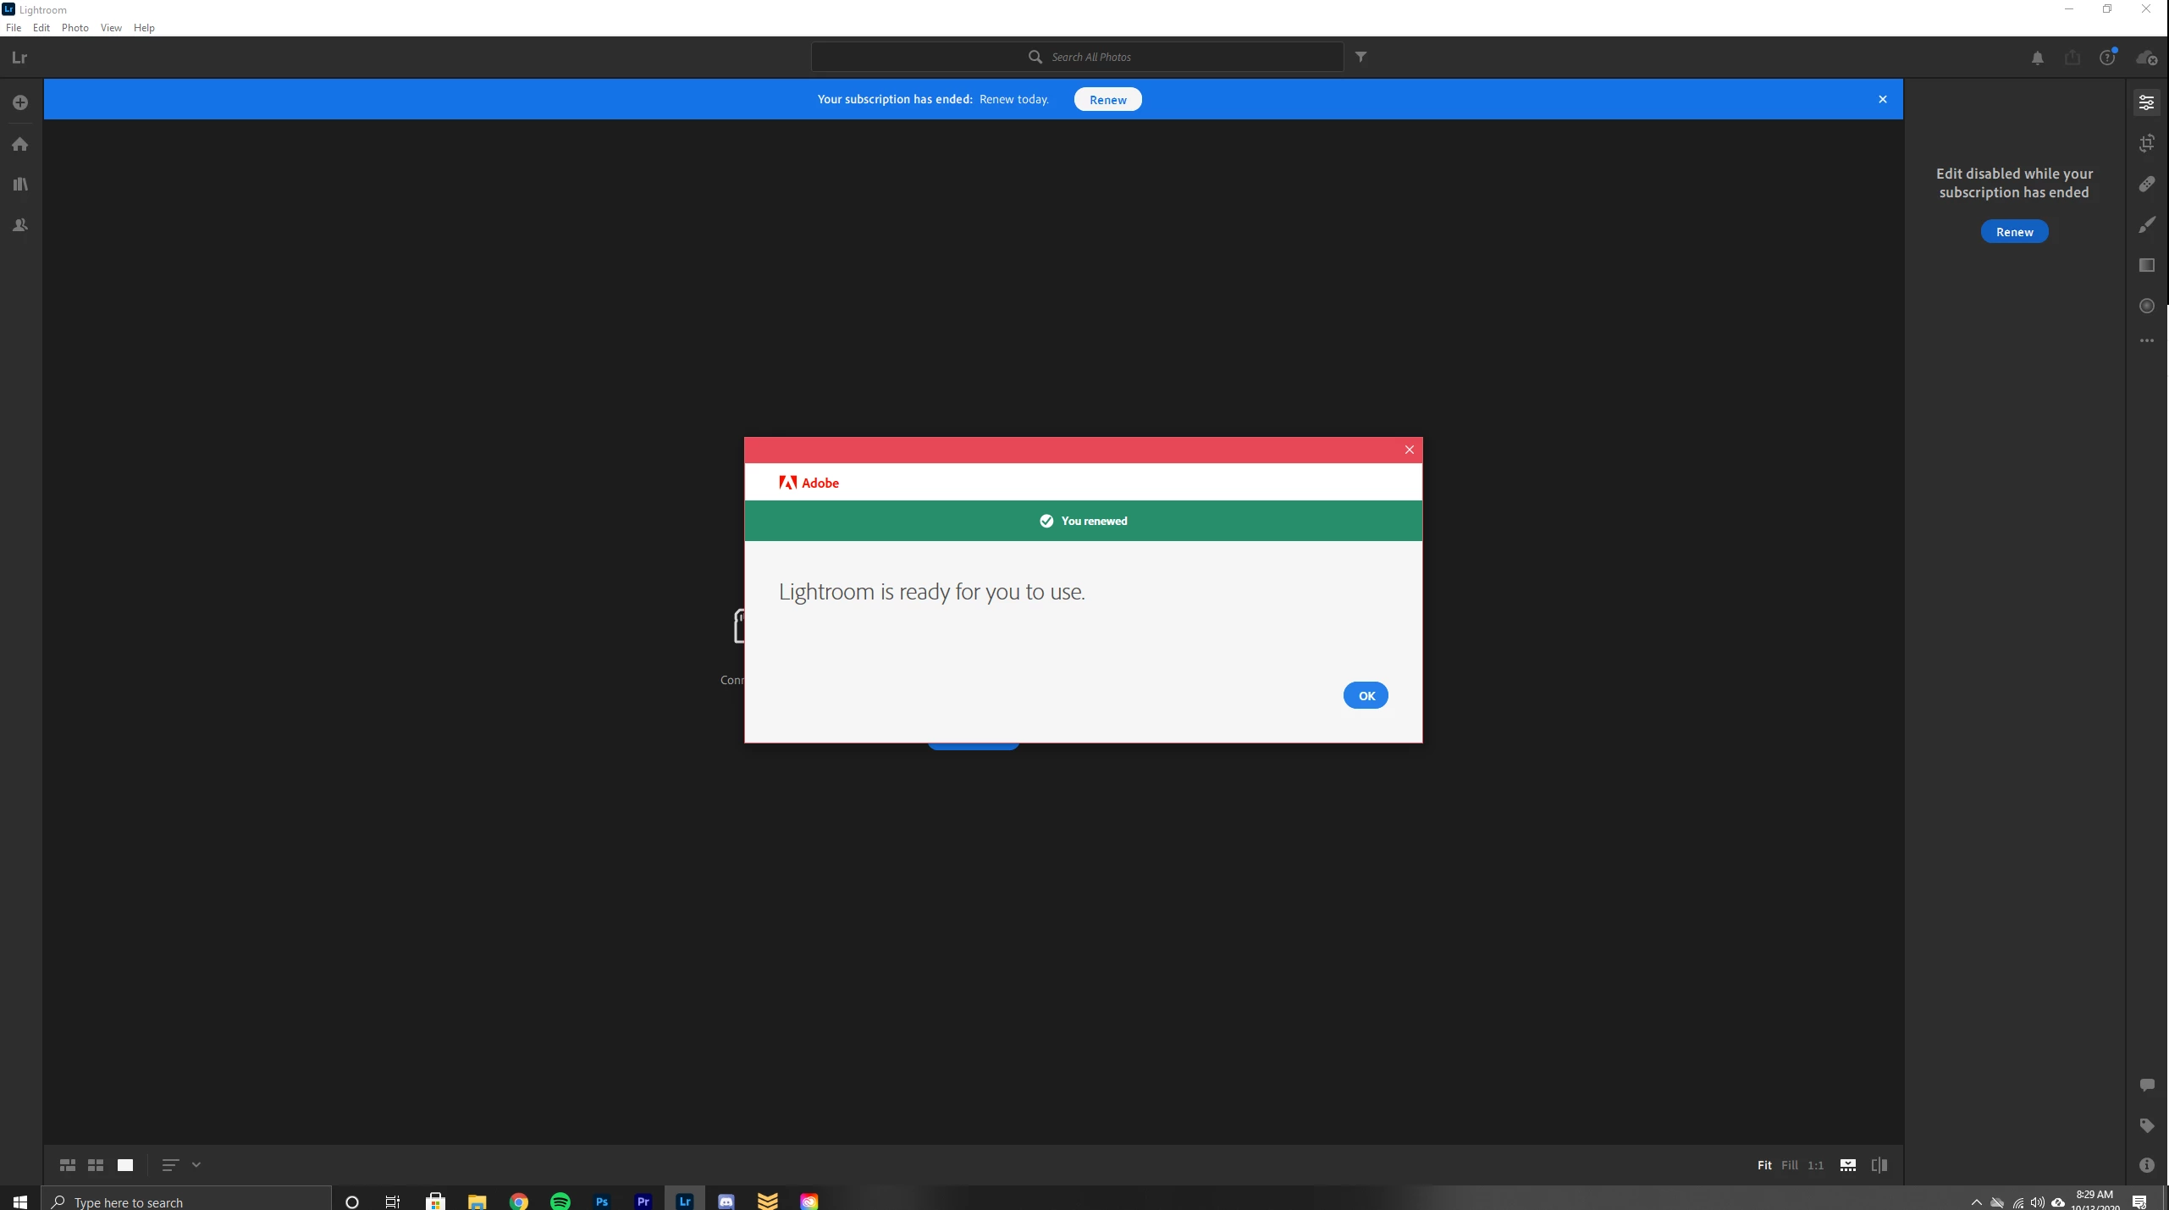Switch to Square Grid view
The height and width of the screenshot is (1210, 2169).
tap(96, 1165)
